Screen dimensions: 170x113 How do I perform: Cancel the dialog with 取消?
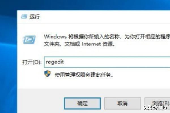[122, 103]
